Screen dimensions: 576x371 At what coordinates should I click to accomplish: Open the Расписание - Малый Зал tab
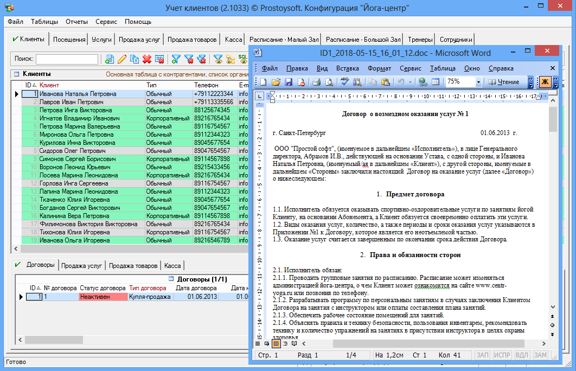point(284,39)
